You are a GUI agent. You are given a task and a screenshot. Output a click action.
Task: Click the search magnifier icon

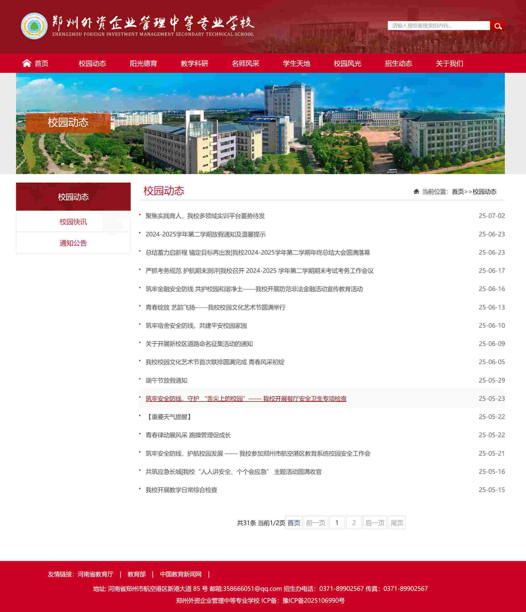498,26
